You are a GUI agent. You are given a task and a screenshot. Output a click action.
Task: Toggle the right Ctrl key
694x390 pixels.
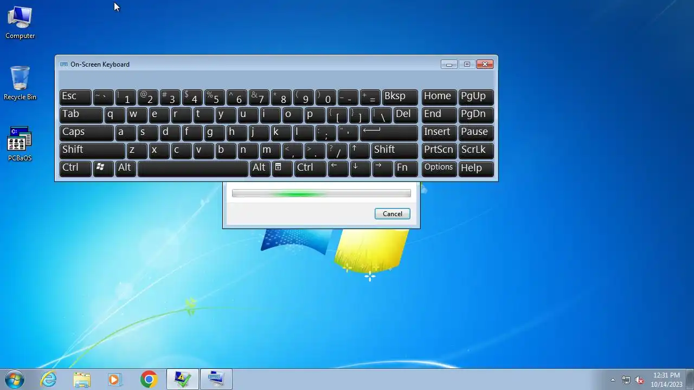(310, 168)
